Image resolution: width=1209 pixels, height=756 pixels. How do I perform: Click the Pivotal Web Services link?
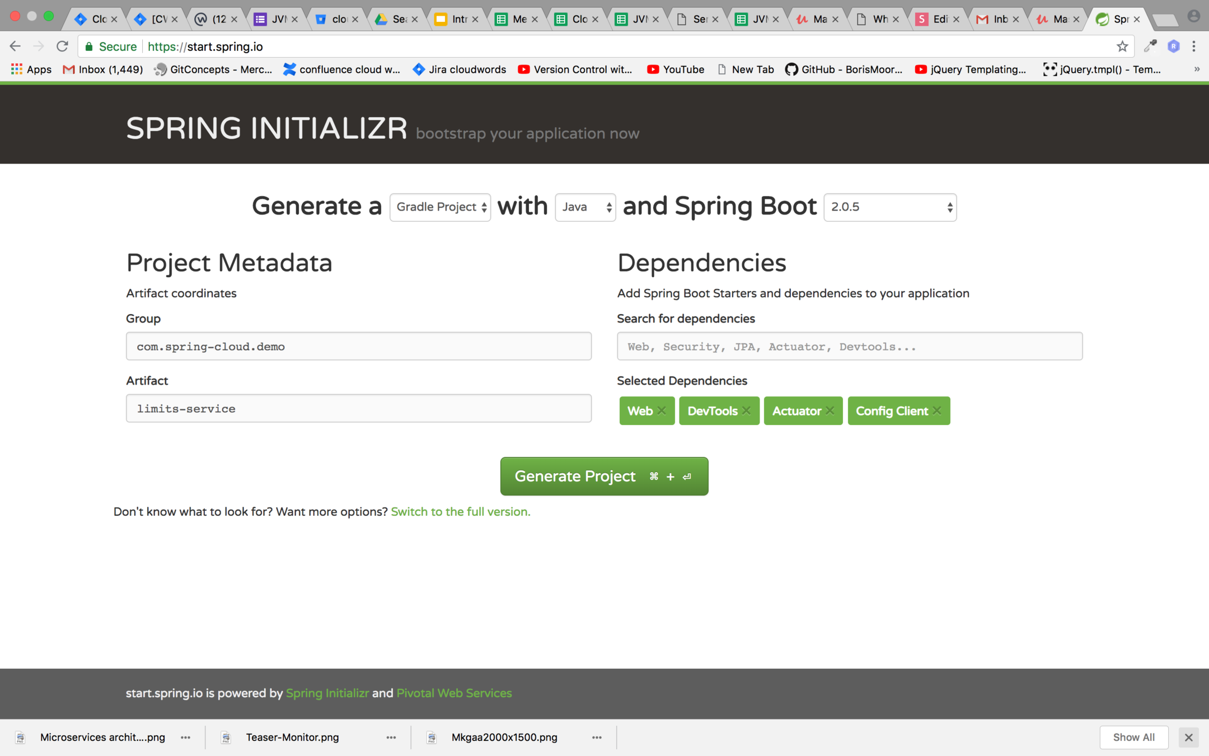coord(454,693)
